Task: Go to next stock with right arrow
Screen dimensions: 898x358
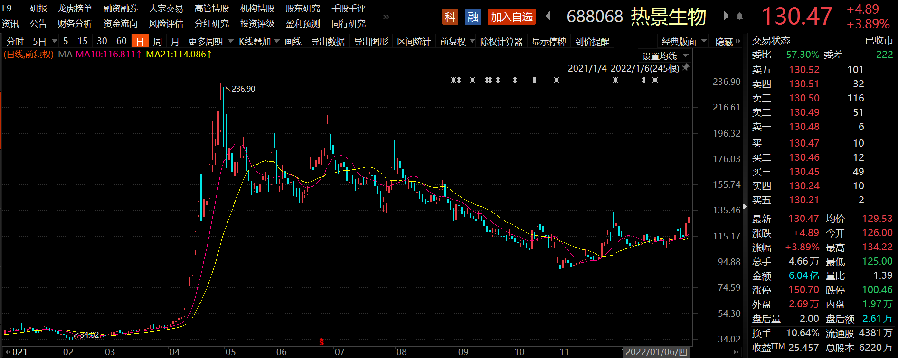Action: coord(726,17)
